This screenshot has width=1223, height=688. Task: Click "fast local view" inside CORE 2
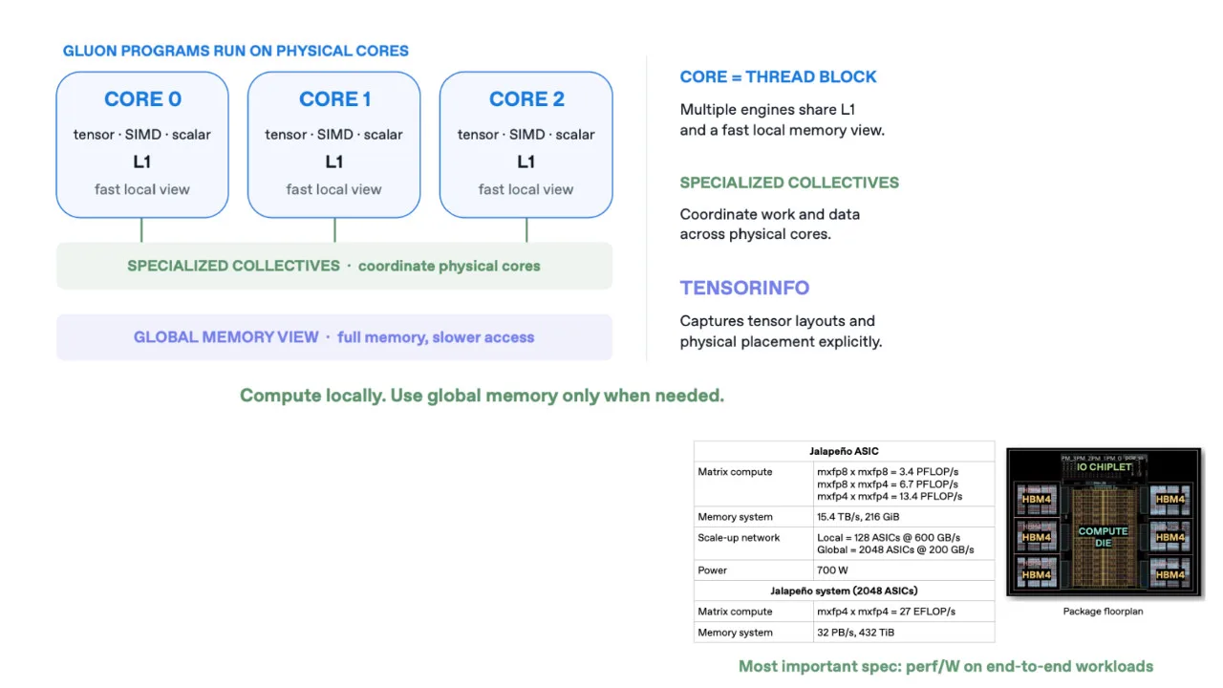[526, 189]
